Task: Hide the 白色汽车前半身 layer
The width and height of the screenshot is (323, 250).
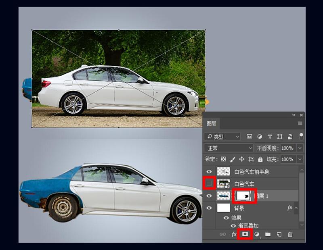Action: [209, 172]
